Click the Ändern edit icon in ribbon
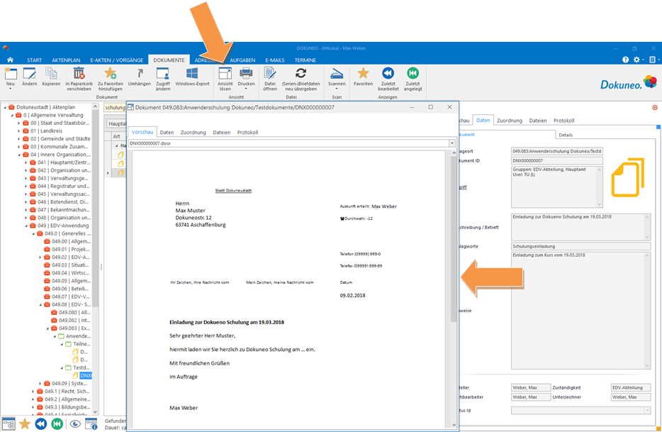This screenshot has height=432, width=662. click(x=29, y=74)
